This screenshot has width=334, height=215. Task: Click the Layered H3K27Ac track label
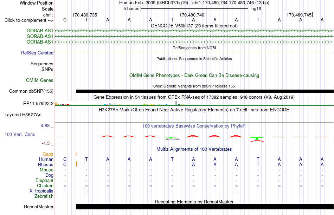pos(23,115)
